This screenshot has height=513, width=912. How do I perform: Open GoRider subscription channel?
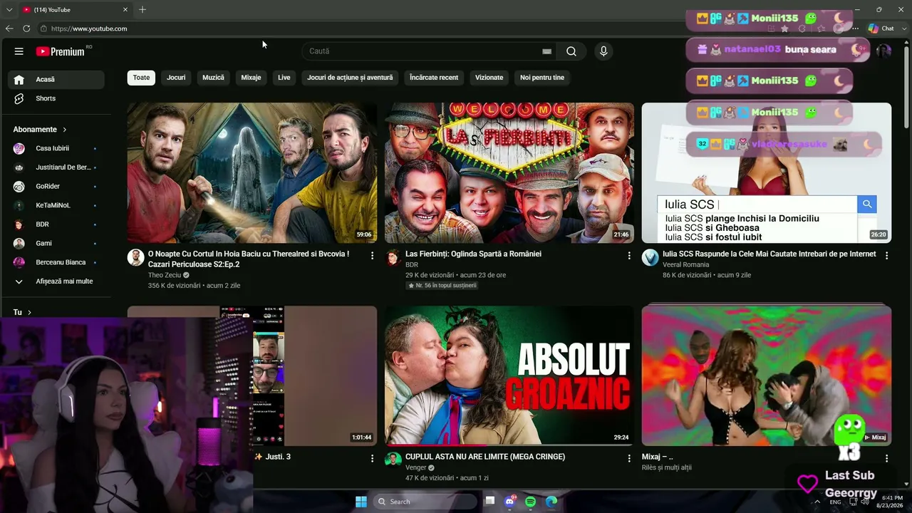point(56,186)
